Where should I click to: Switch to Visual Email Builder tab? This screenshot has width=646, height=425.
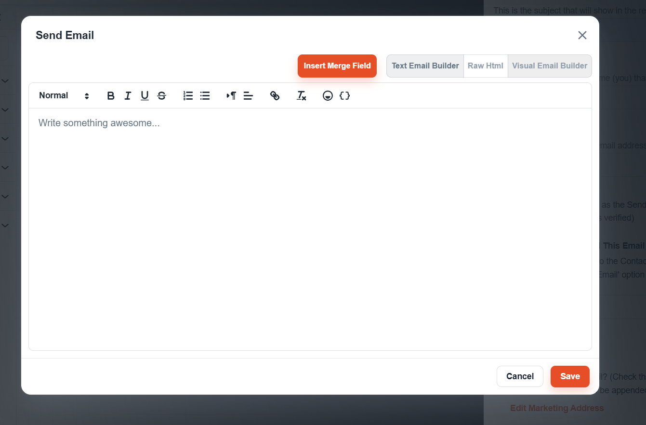click(x=550, y=66)
